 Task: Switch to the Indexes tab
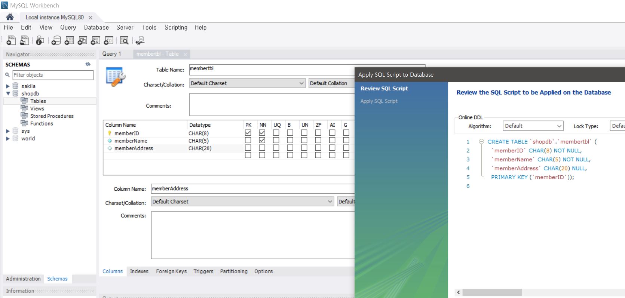139,271
